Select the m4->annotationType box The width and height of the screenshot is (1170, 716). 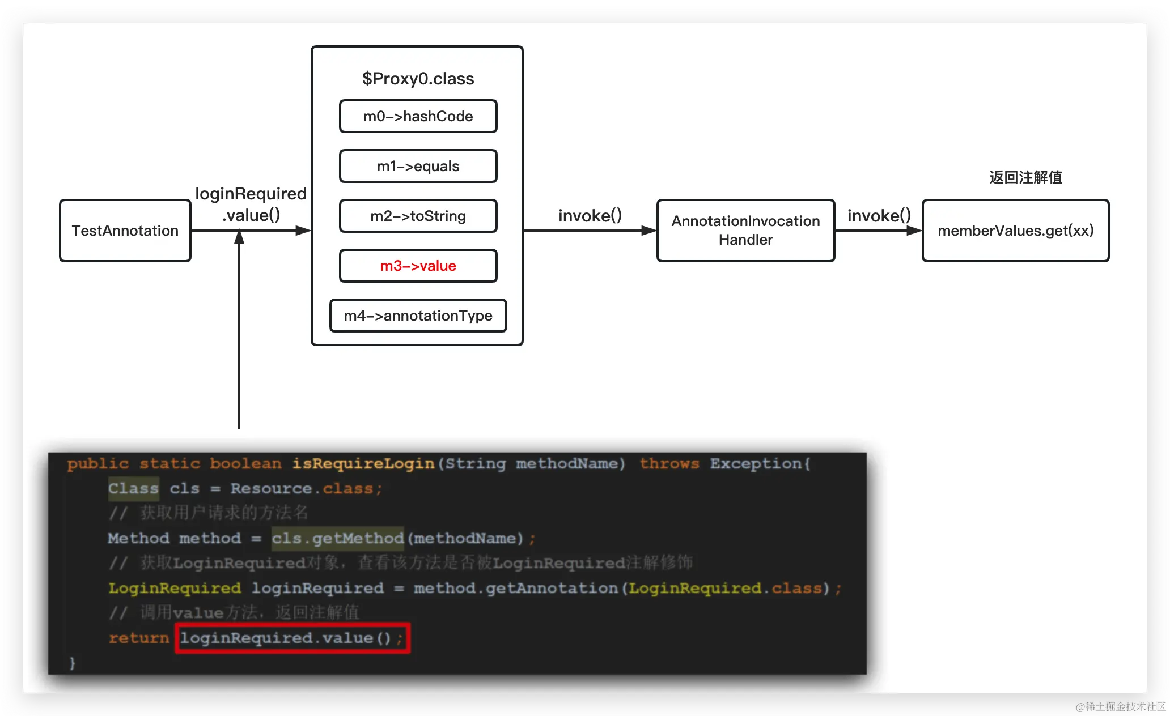pos(418,316)
